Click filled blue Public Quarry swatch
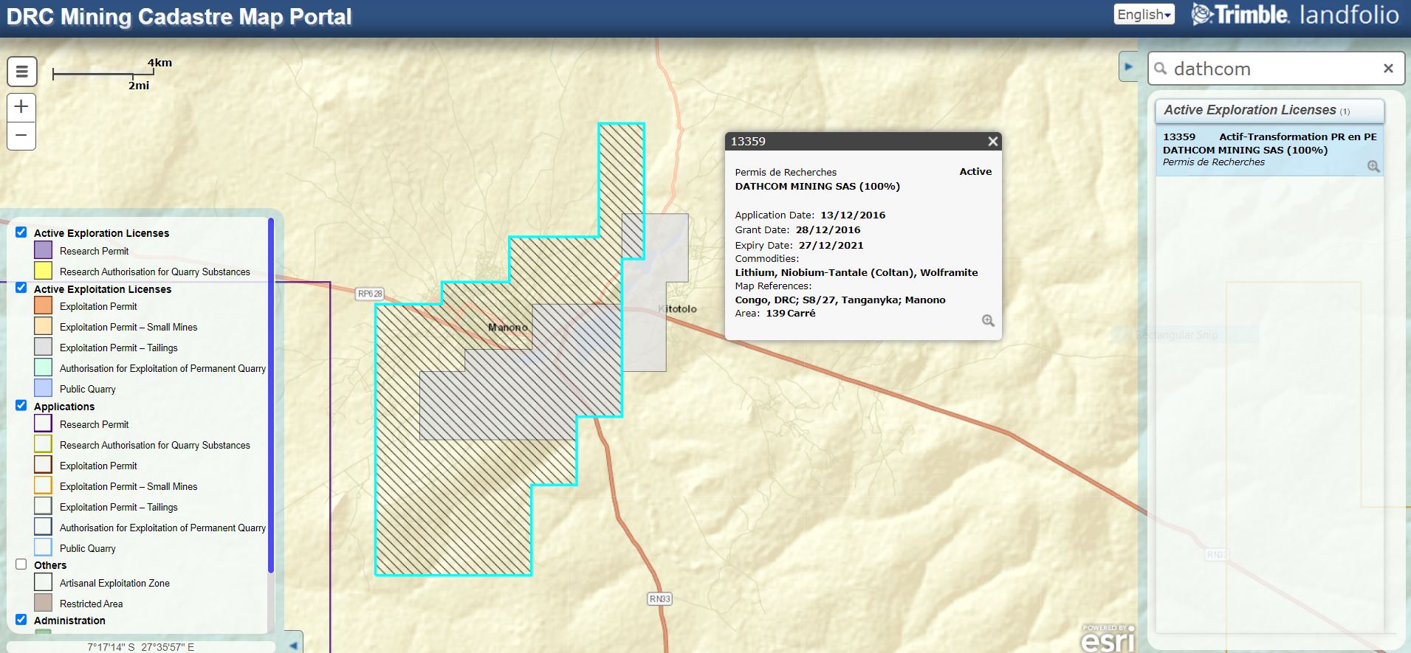The height and width of the screenshot is (653, 1411). [x=44, y=388]
